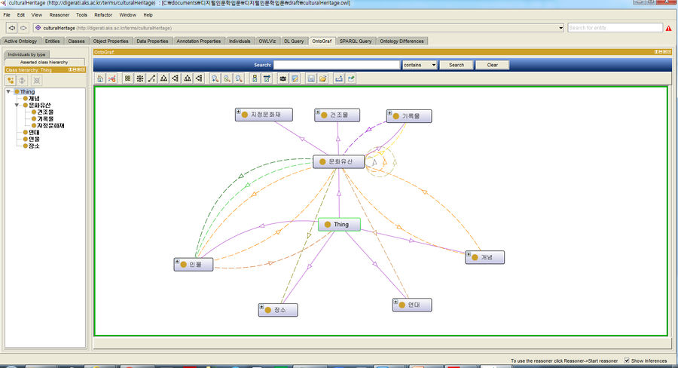Open the Reasoner menu
The image size is (678, 368).
tap(59, 14)
